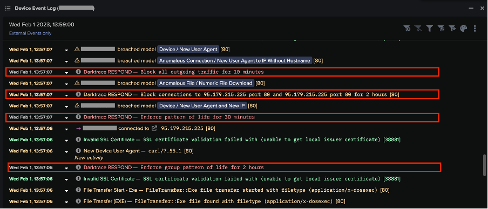Click text 'Enforce group pattern of life for 2 hours'
The image size is (488, 209).
tap(202, 168)
